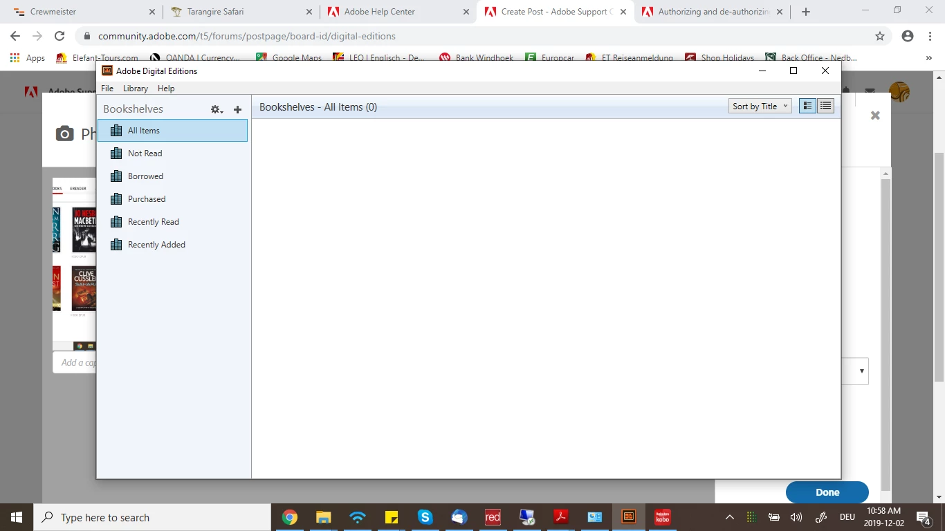
Task: Click the Add a caption field
Action: point(75,362)
